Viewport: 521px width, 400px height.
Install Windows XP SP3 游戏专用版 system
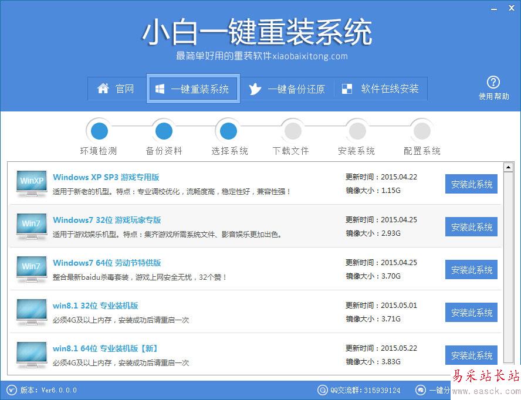[x=471, y=184]
